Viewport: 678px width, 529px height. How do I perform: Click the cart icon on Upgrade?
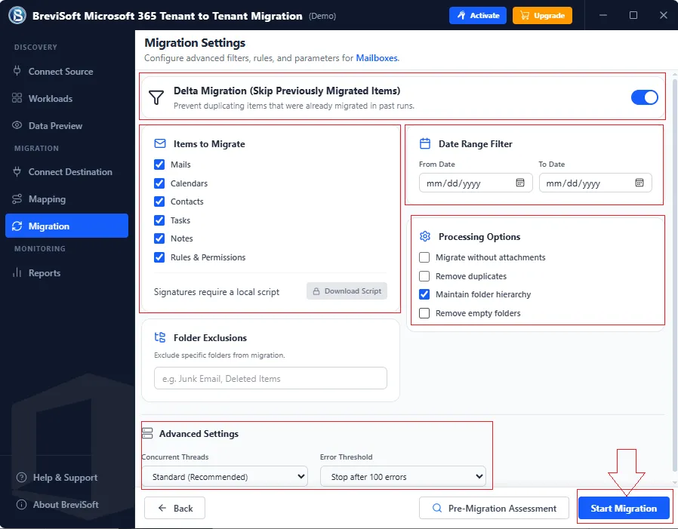click(525, 16)
